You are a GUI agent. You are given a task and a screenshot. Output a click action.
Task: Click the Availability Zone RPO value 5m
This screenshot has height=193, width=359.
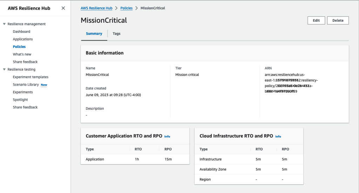click(284, 169)
